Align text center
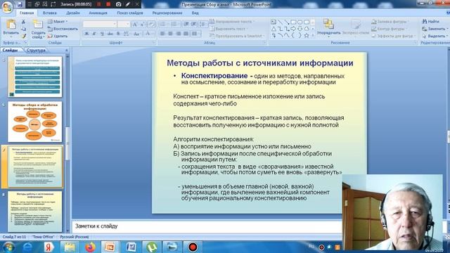Viewport: 450px width, 253px height. 170,34
